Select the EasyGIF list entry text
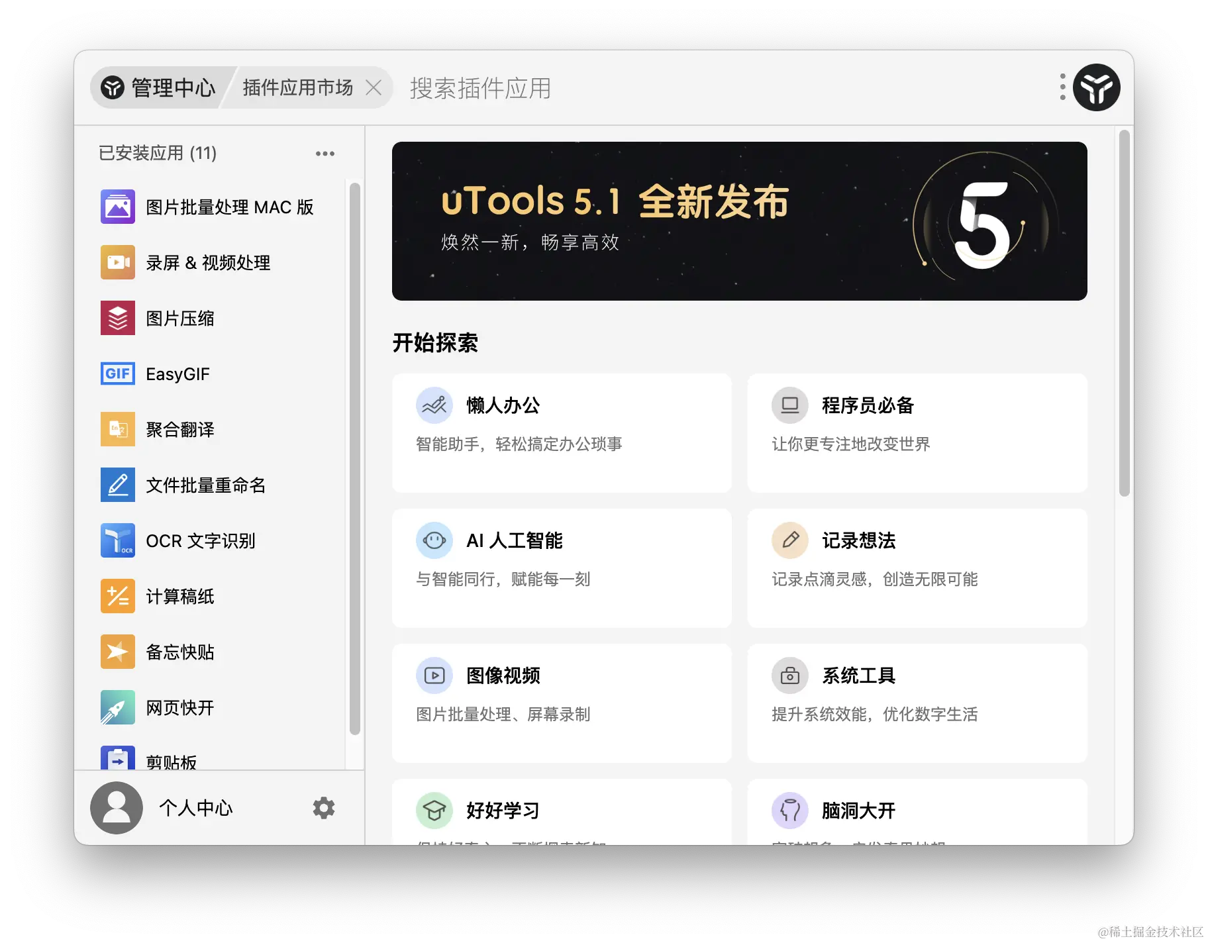 (x=177, y=374)
